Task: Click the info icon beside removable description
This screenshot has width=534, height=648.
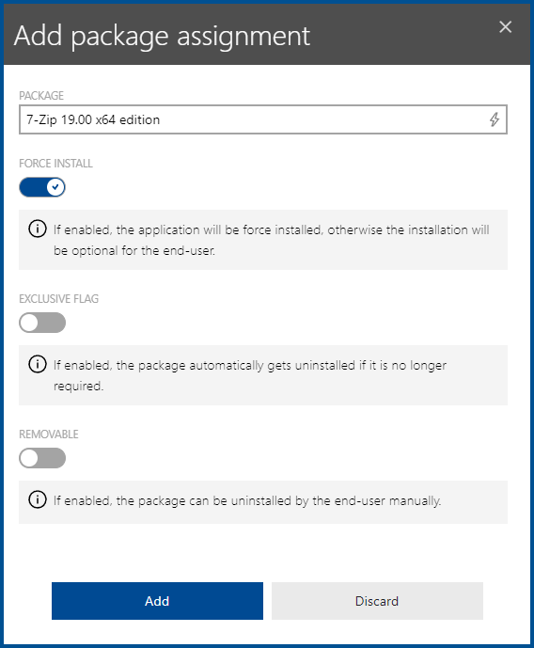Action: click(x=38, y=499)
